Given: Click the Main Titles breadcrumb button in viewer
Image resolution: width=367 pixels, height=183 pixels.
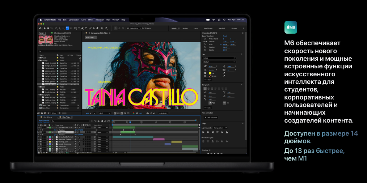Looking at the screenshot, I should 90,38.
